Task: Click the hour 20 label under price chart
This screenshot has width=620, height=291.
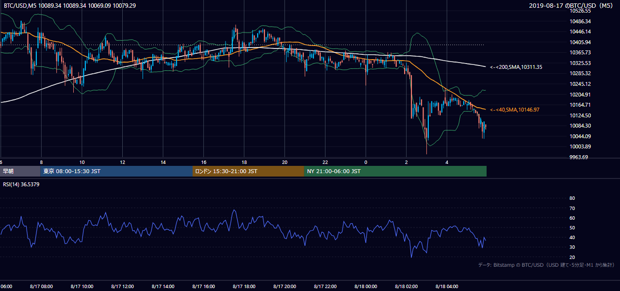Action: coord(285,162)
